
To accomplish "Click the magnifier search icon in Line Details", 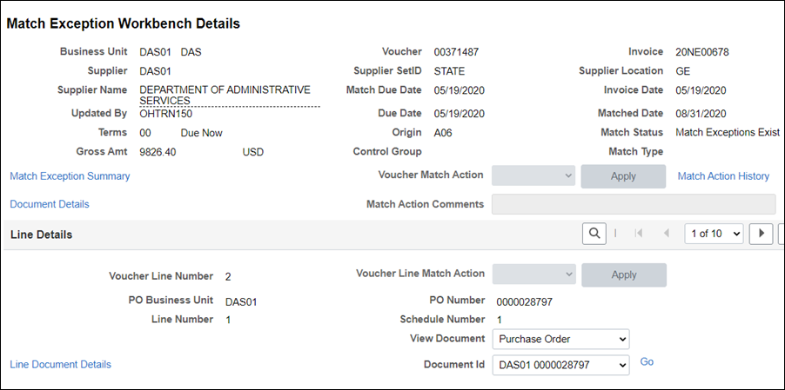I will [594, 233].
